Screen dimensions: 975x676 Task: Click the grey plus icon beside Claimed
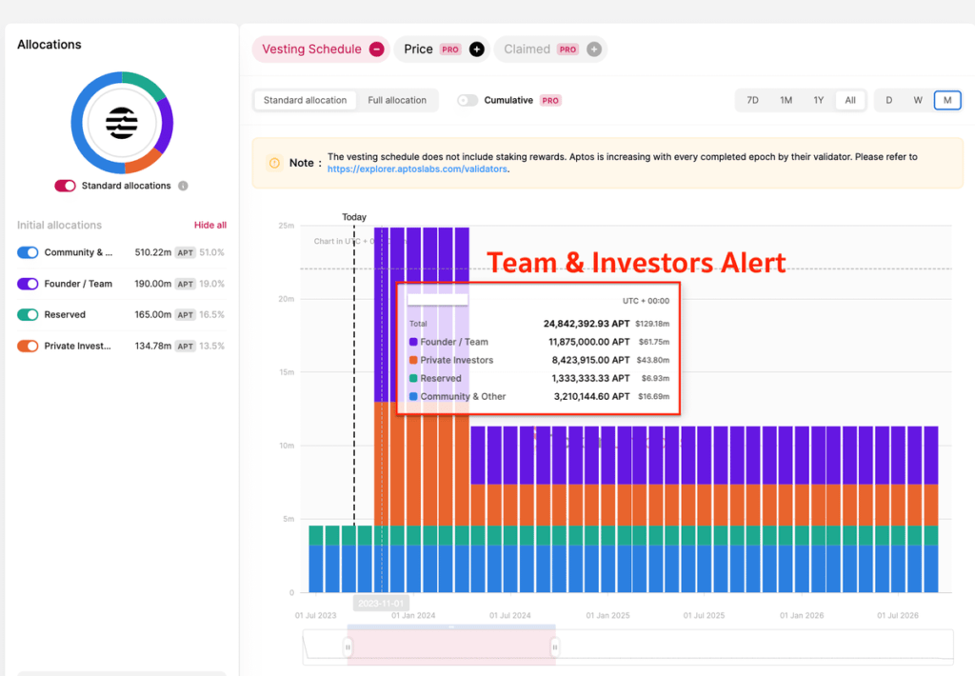click(x=594, y=50)
